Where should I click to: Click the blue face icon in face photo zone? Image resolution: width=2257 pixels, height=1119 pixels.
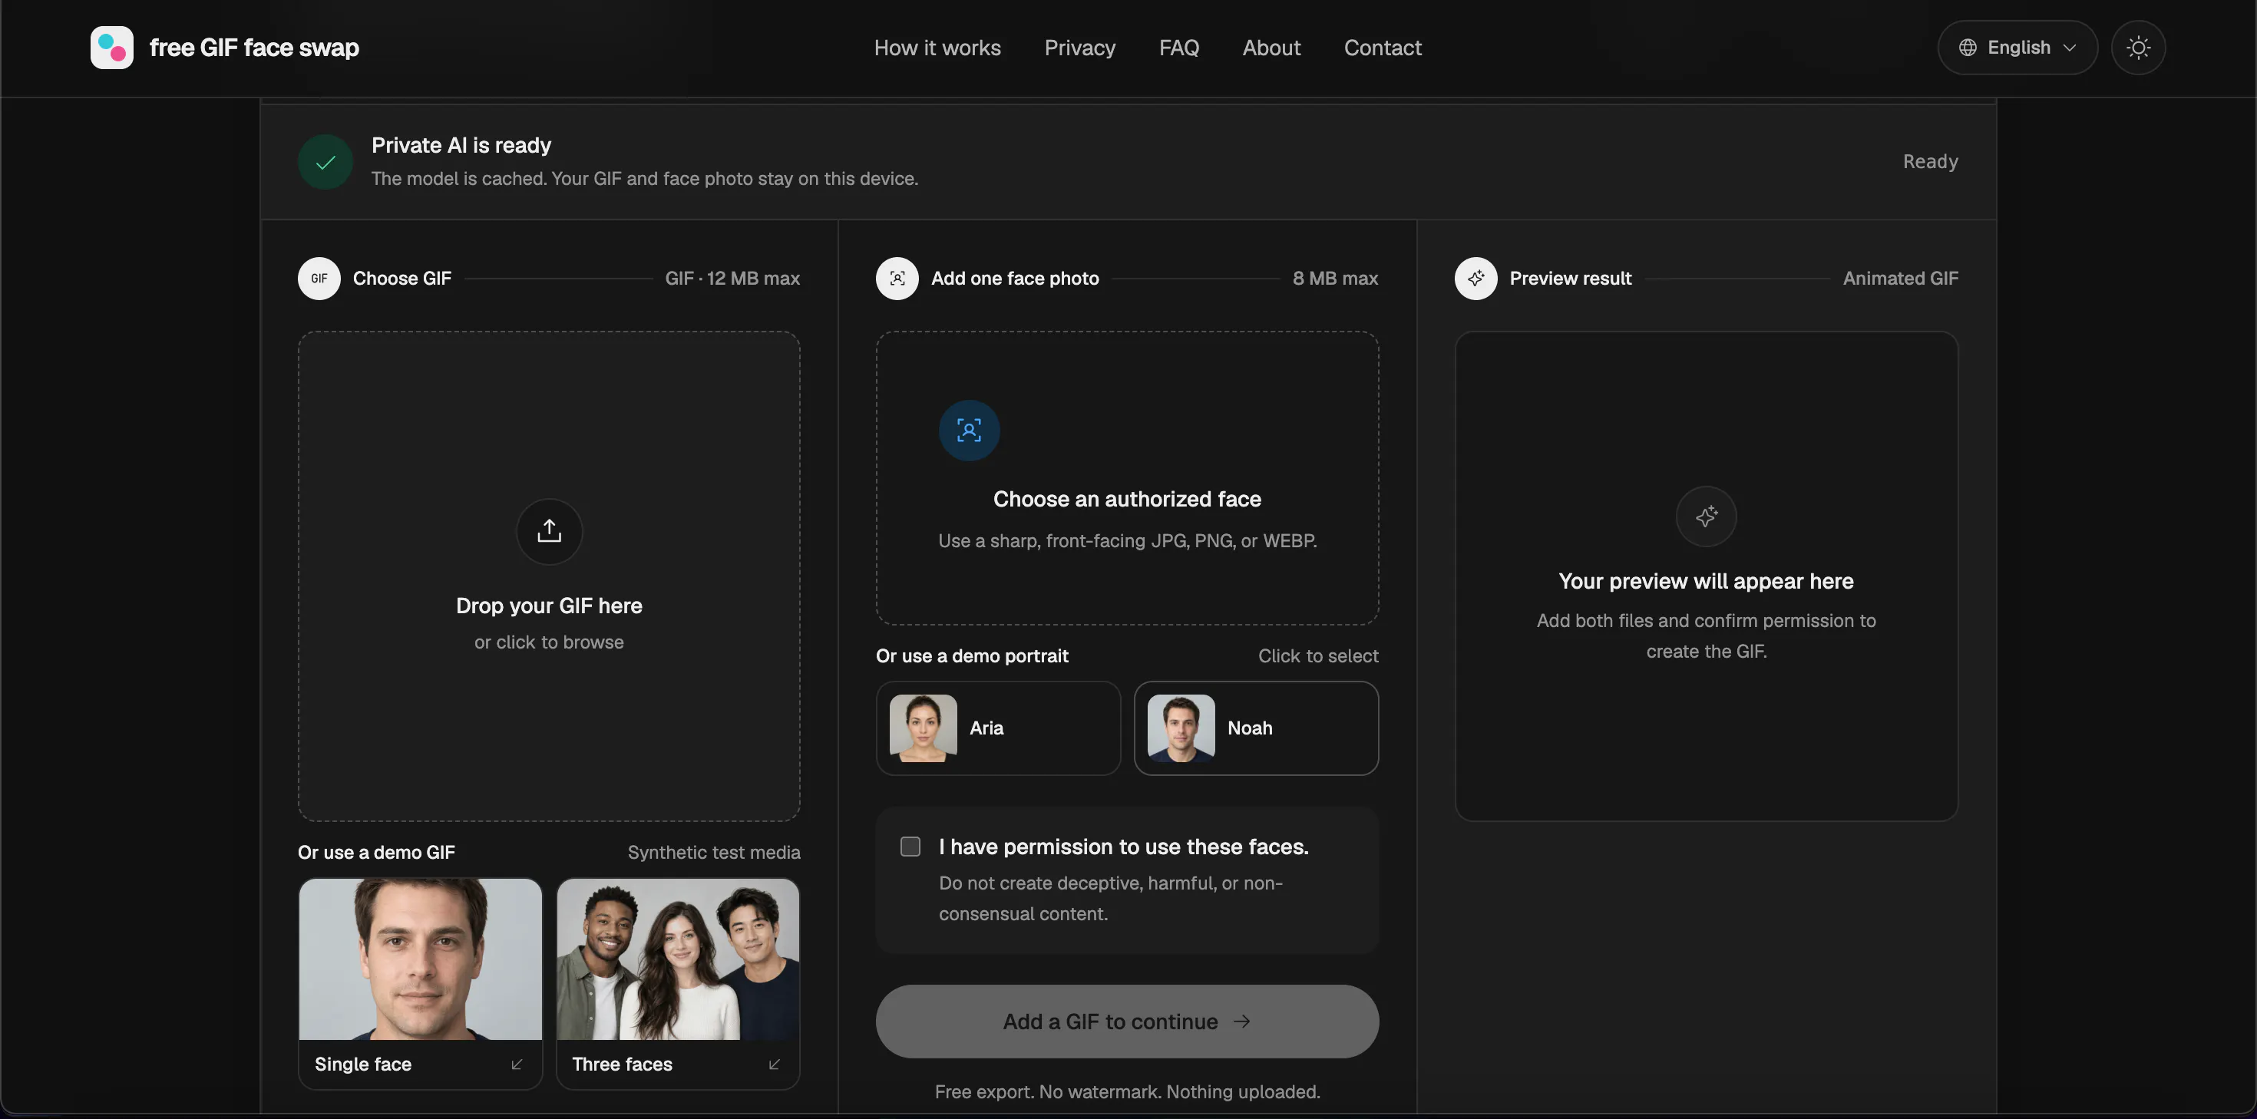(969, 431)
